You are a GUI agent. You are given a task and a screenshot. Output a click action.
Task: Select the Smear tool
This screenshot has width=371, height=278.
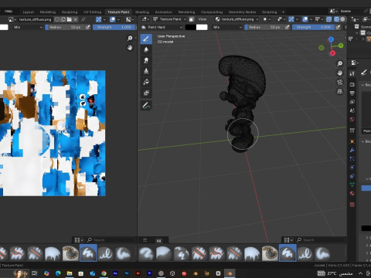[146, 60]
